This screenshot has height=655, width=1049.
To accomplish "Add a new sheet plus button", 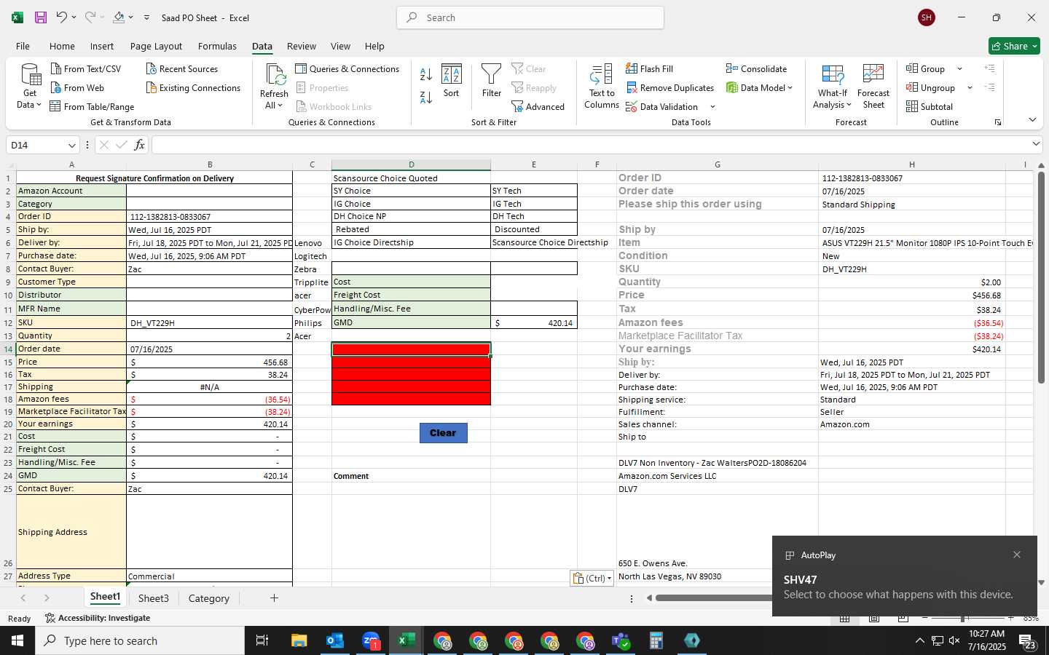I will click(274, 598).
